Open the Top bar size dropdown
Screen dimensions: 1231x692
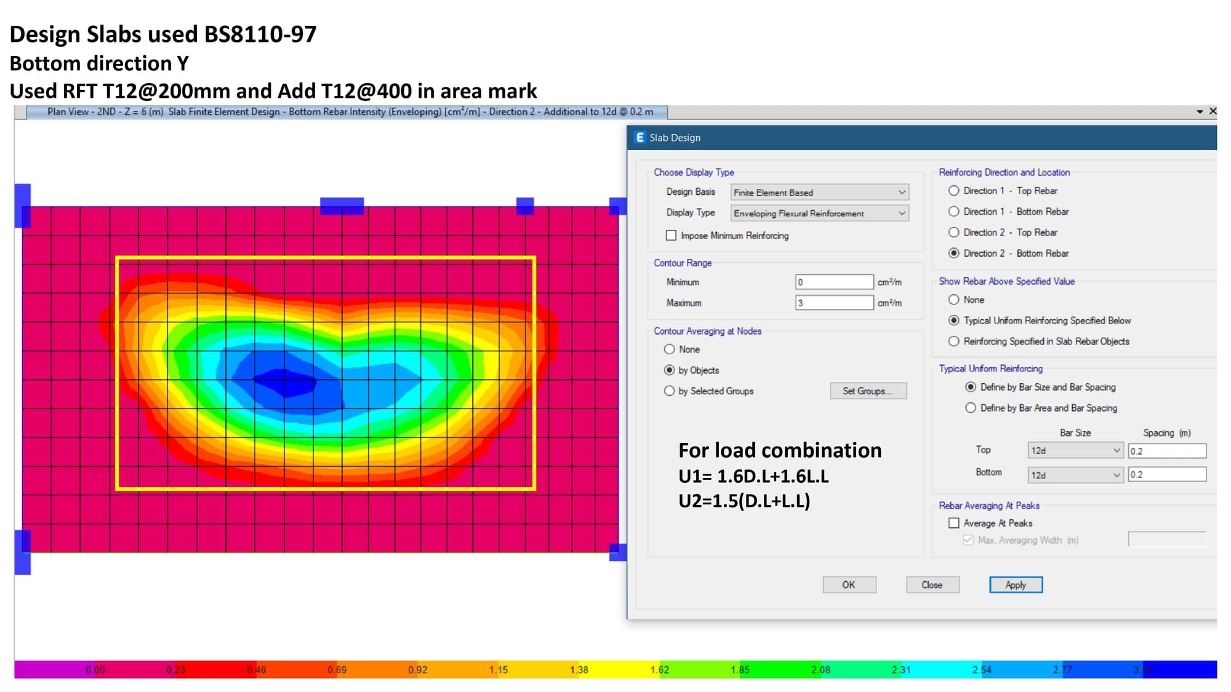(1075, 451)
